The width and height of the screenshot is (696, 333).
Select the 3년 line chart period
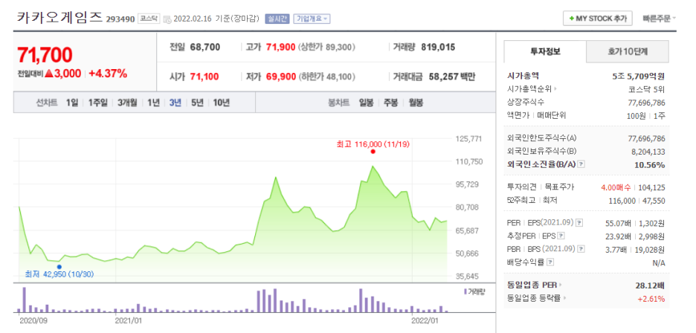point(175,103)
